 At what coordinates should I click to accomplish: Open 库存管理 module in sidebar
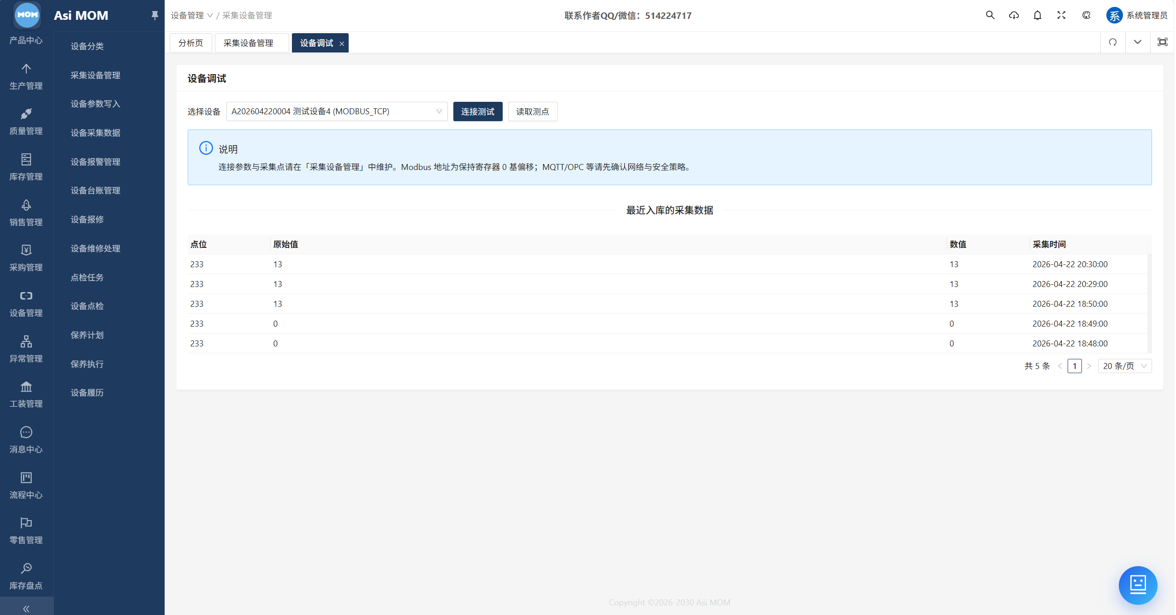pos(26,168)
